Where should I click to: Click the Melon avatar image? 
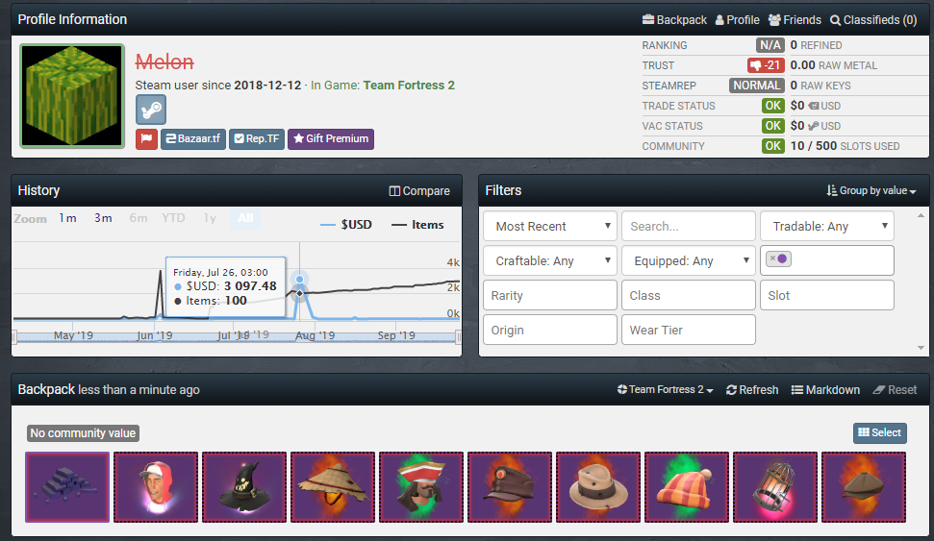pos(72,95)
